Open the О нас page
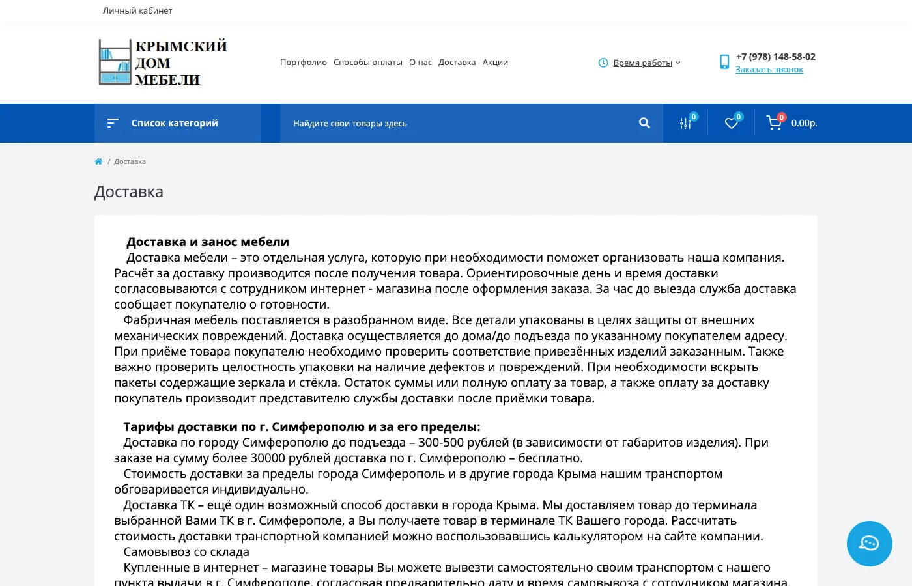 coord(420,63)
